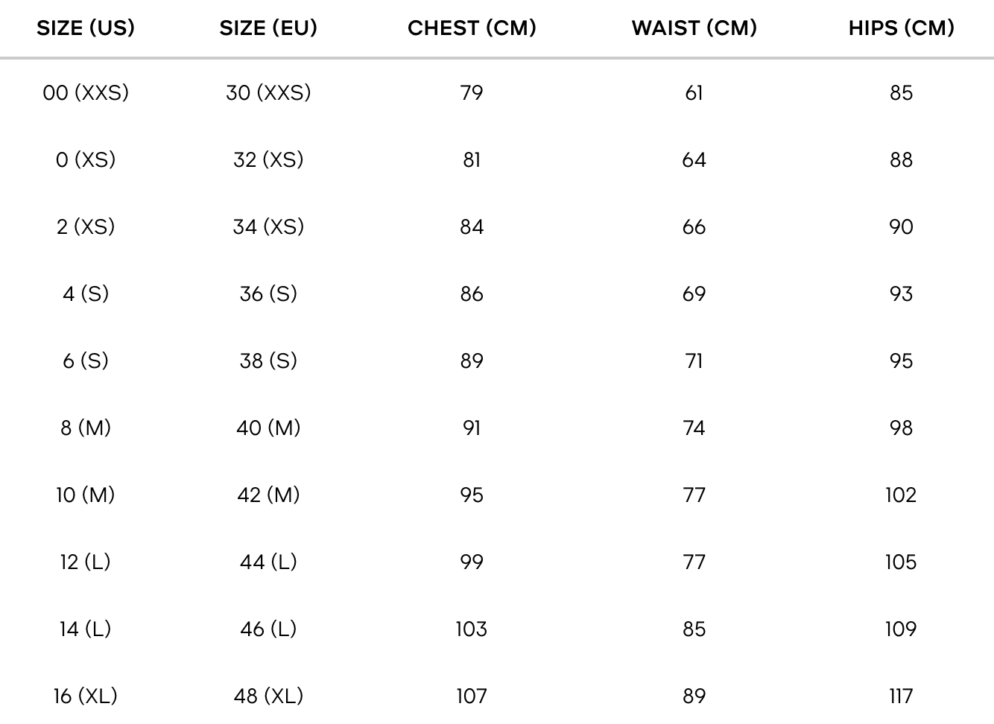Image resolution: width=994 pixels, height=724 pixels.
Task: Click the 8 (M) US size cell
Action: coord(86,428)
